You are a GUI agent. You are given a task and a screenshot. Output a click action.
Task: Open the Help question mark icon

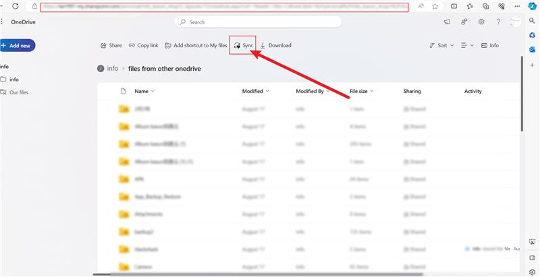(x=498, y=22)
